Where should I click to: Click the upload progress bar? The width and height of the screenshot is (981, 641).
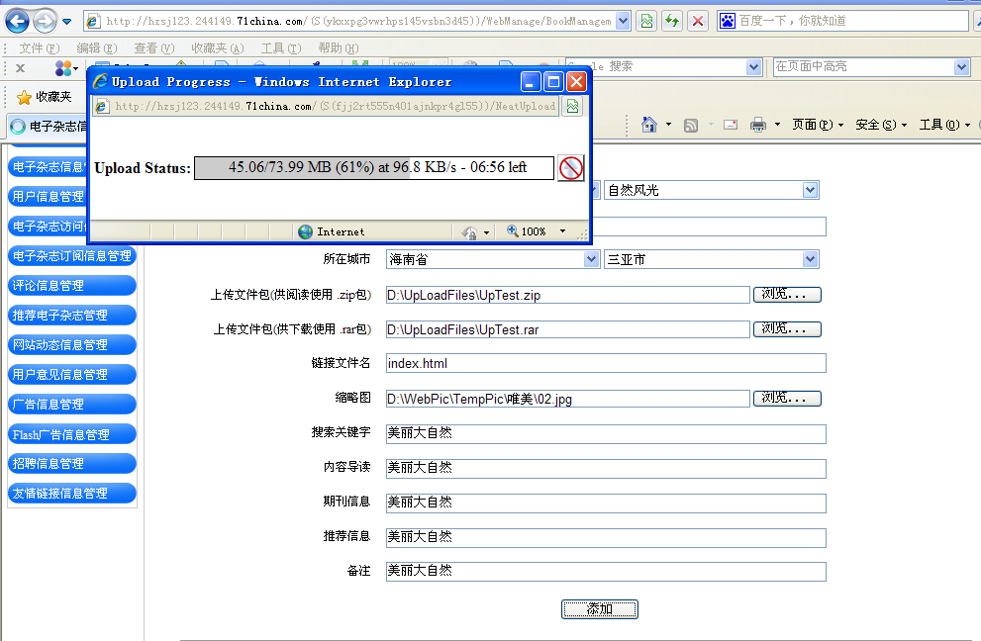click(x=374, y=167)
